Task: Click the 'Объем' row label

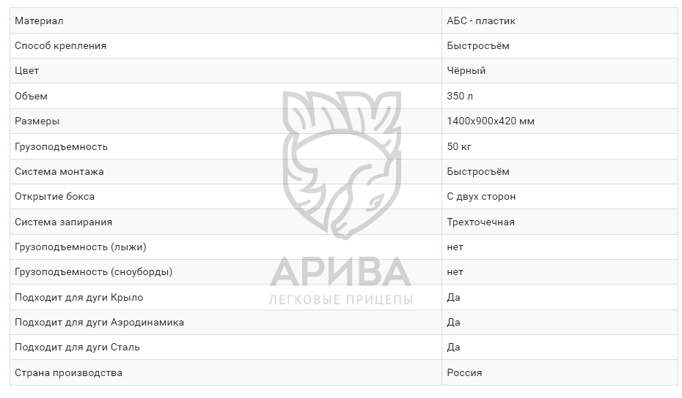Action: pos(31,96)
